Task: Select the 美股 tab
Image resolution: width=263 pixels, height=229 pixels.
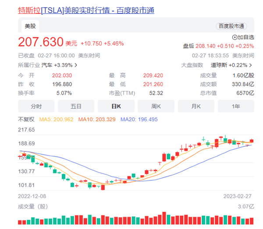Action: point(30,27)
